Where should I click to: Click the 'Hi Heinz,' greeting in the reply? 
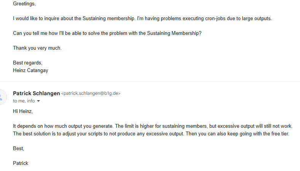[23, 111]
